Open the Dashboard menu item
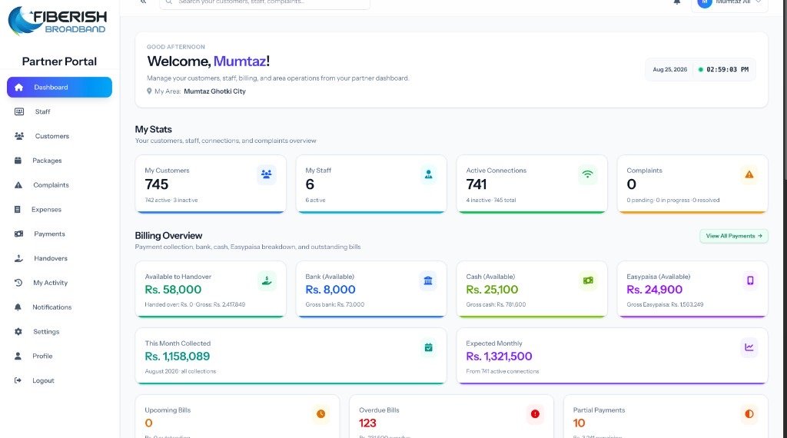Screen dimensions: 787x438 click(x=59, y=88)
